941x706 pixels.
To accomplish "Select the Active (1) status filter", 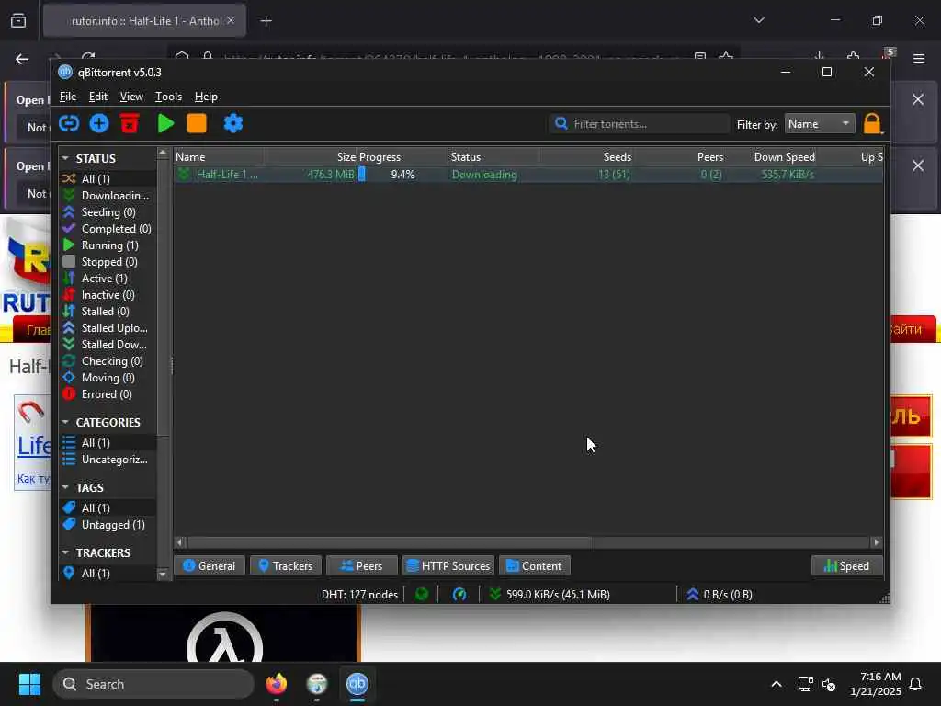I will pyautogui.click(x=108, y=279).
